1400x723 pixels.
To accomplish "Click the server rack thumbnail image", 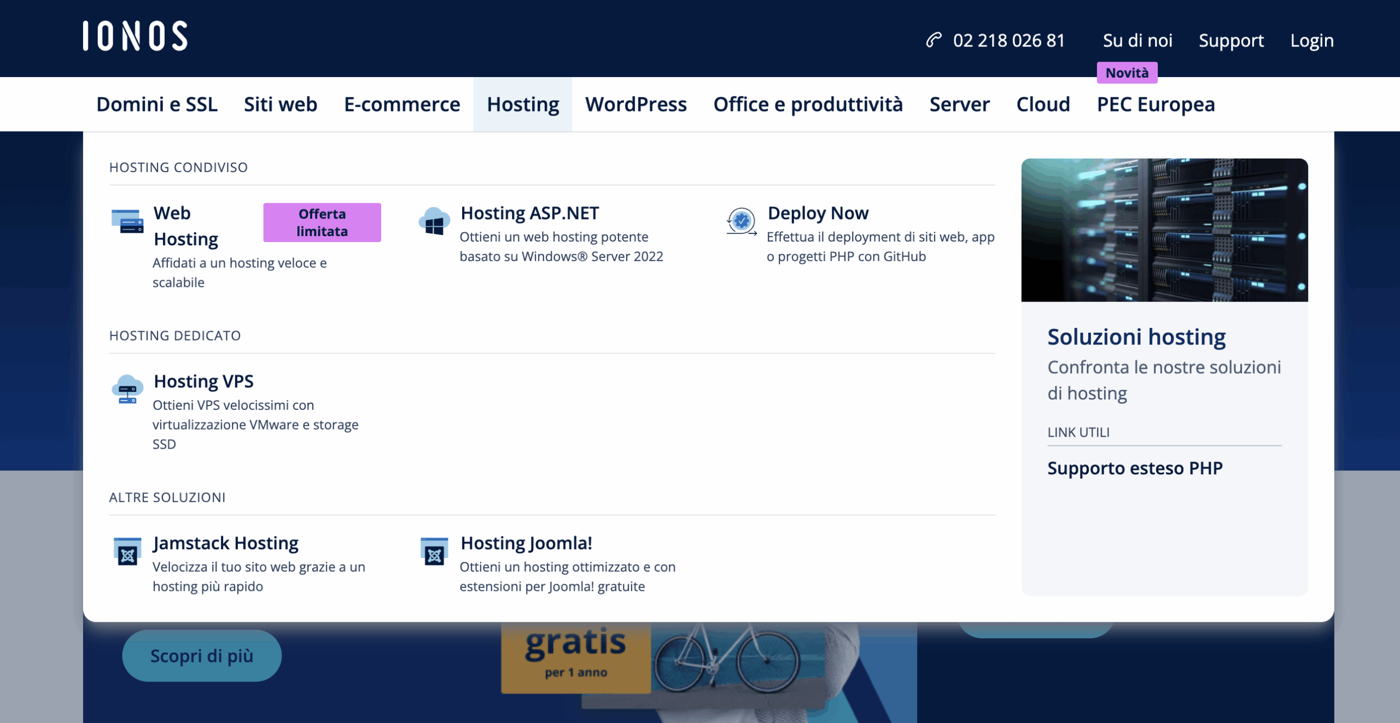I will 1164,230.
